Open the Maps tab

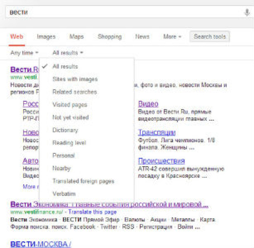(77, 37)
